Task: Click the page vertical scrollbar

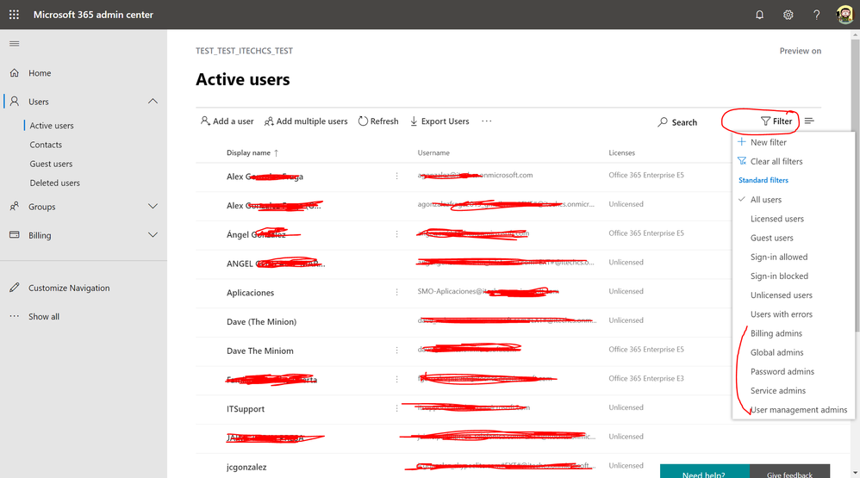Action: (855, 183)
